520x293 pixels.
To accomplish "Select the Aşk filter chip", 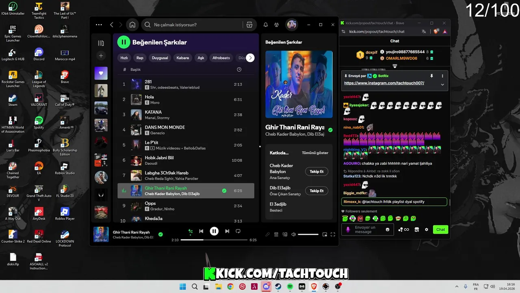I will pos(201,58).
